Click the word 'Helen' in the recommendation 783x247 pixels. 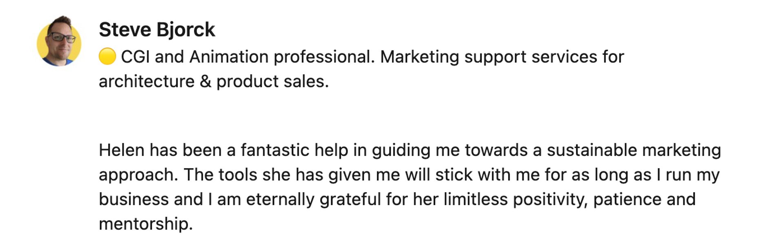tap(122, 150)
